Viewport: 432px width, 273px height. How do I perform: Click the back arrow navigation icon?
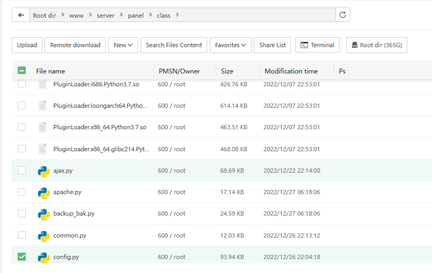21,16
